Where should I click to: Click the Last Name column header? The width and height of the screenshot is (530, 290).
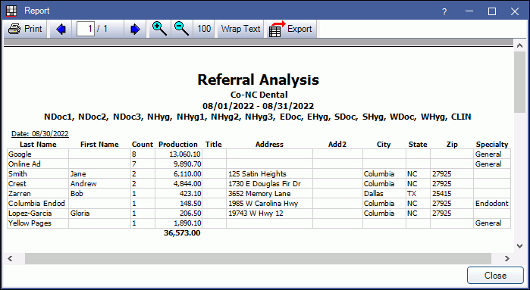pos(38,145)
